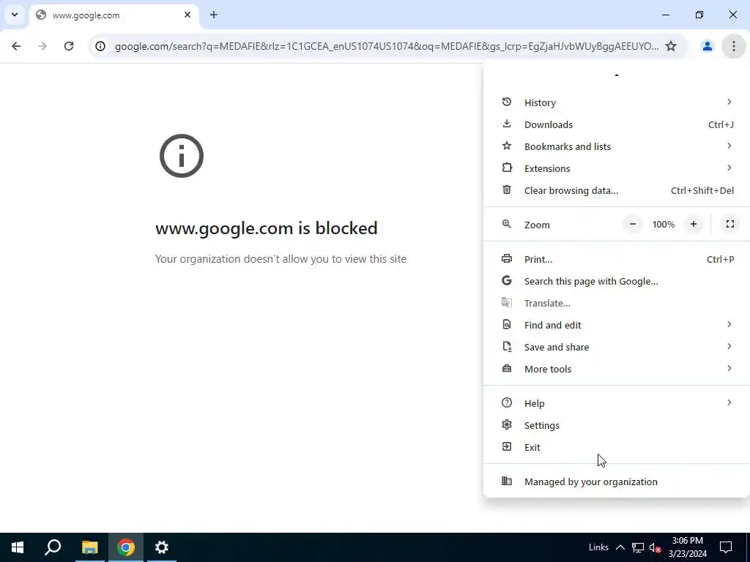Image resolution: width=750 pixels, height=562 pixels.
Task: Click the fullscreen icon in Zoom row
Action: (x=730, y=224)
